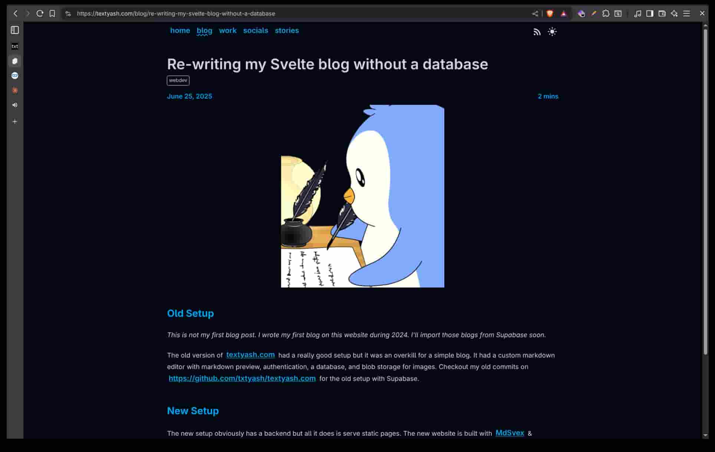
Task: Open Brave Rewards
Action: (x=563, y=13)
